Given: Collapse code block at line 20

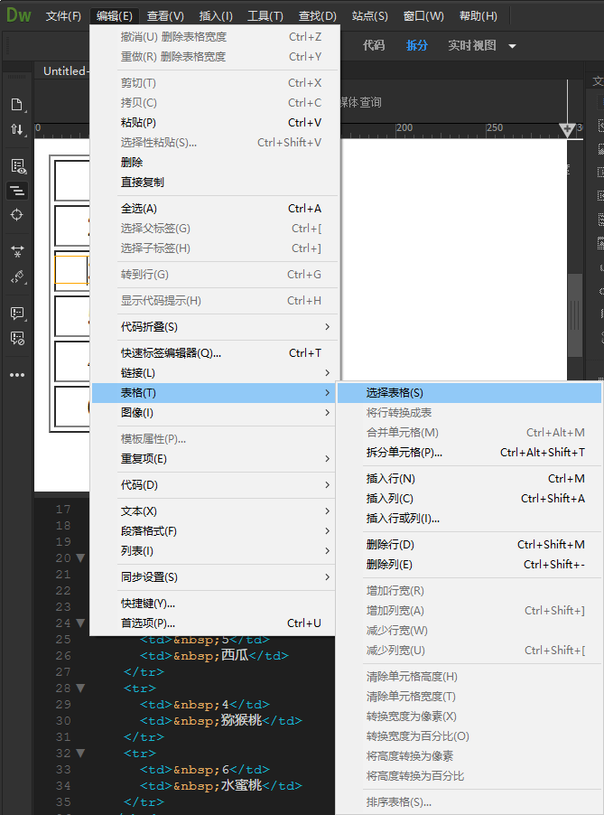Looking at the screenshot, I should pos(80,557).
